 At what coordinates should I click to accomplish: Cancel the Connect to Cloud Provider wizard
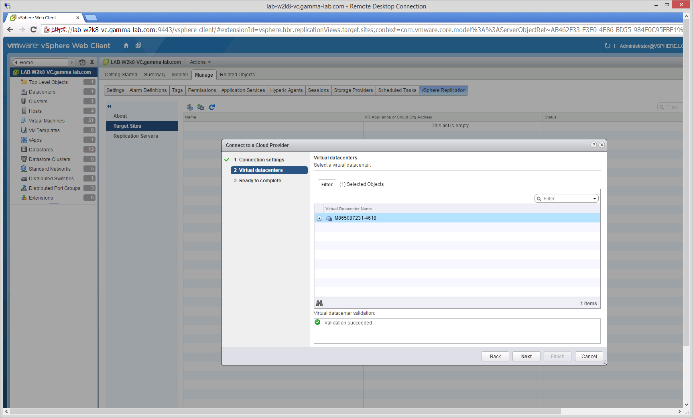click(589, 357)
